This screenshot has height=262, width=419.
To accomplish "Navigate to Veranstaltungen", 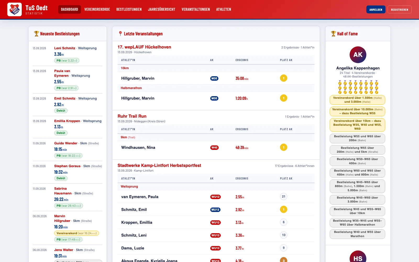I will point(196,9).
